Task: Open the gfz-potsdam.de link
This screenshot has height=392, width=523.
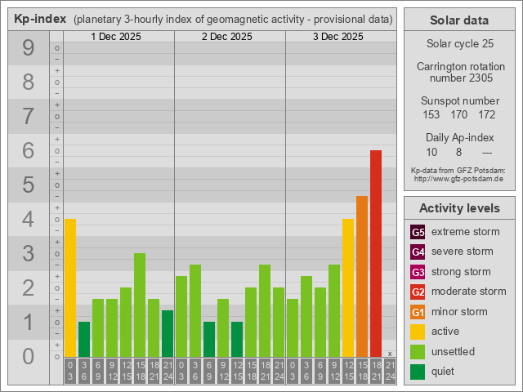Action: 458,178
